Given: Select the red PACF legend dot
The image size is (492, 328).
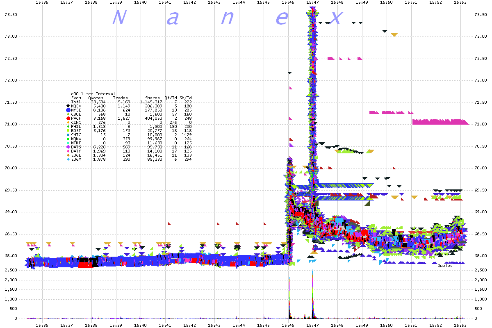Looking at the screenshot, I should [x=68, y=118].
